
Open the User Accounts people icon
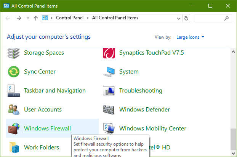(14, 110)
